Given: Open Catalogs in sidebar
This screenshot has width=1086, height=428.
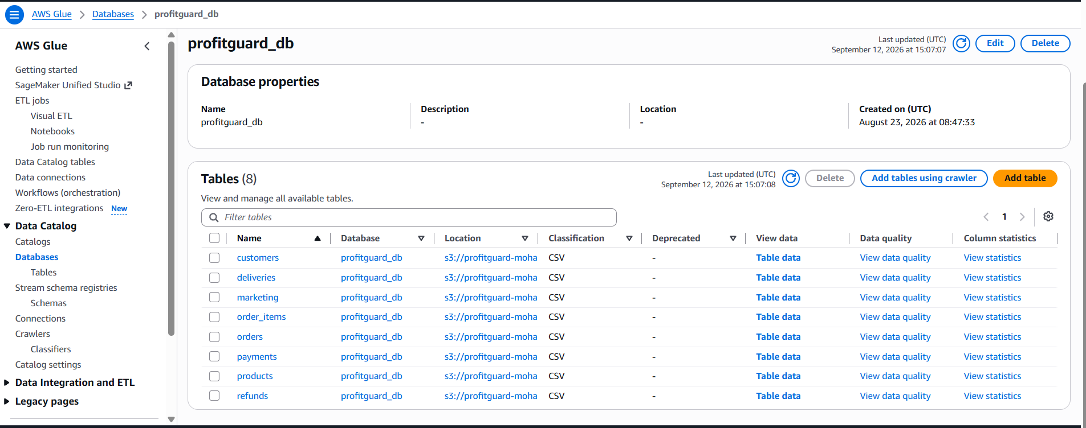Looking at the screenshot, I should coord(32,242).
